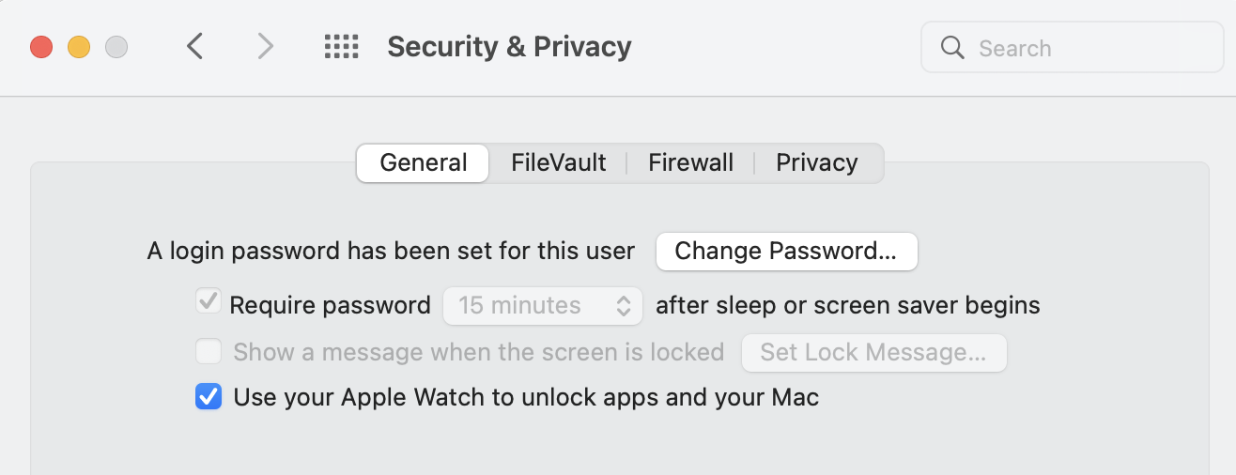Close the window with red button

(x=41, y=47)
